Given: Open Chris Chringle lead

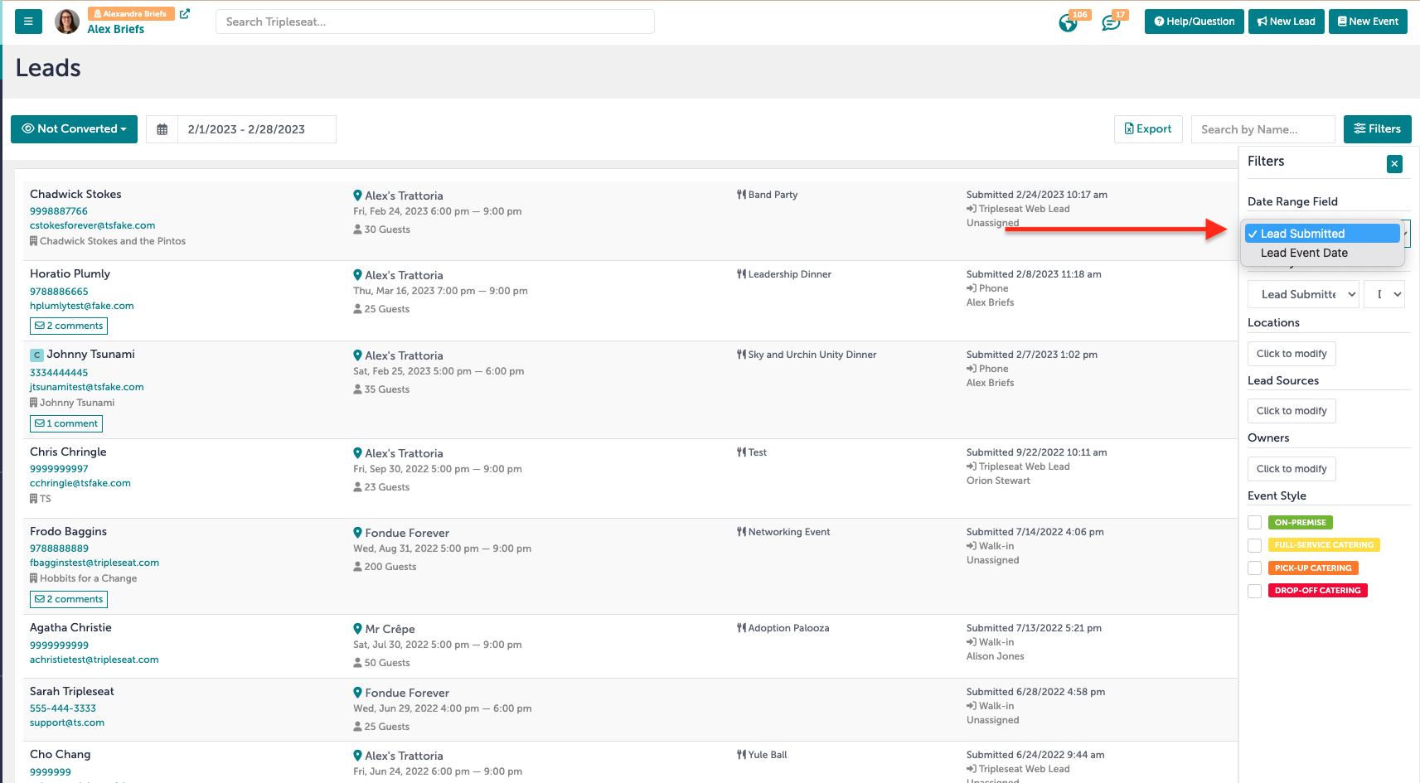Looking at the screenshot, I should (68, 452).
